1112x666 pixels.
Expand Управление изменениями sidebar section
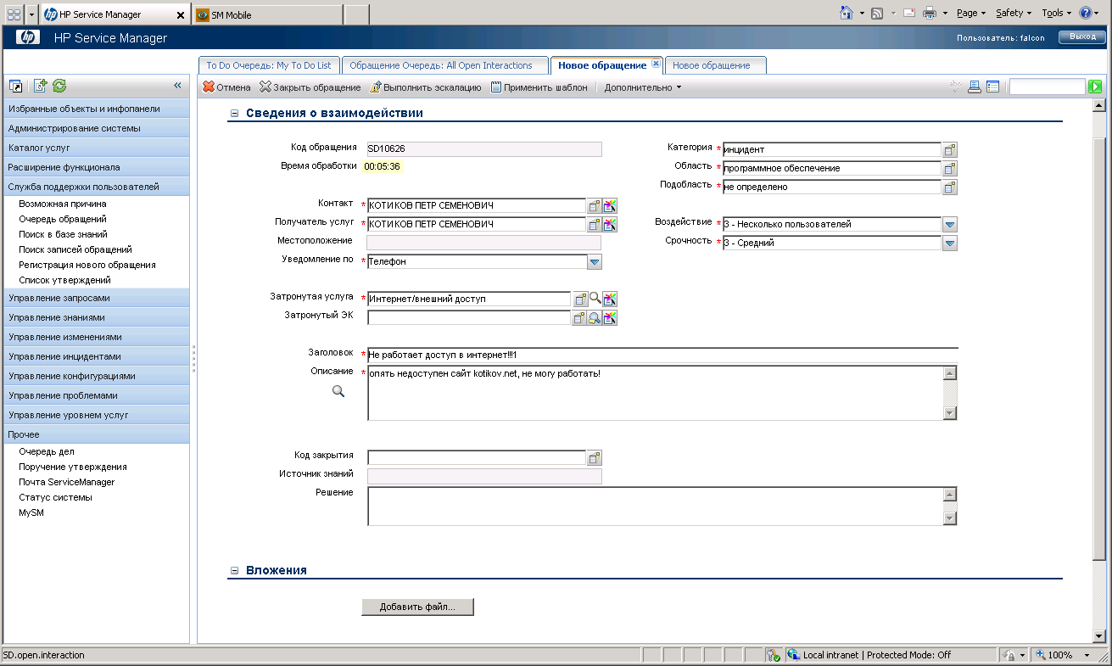(x=96, y=337)
